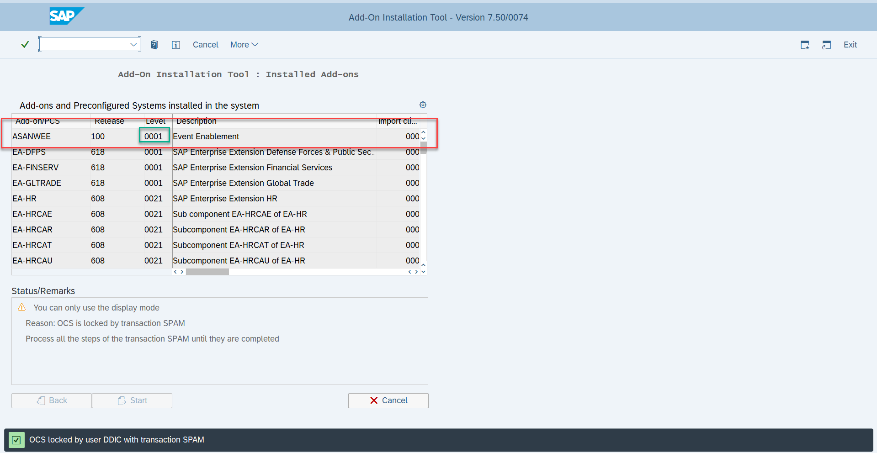877x453 pixels.
Task: Click the green status message icon
Action: 16,440
